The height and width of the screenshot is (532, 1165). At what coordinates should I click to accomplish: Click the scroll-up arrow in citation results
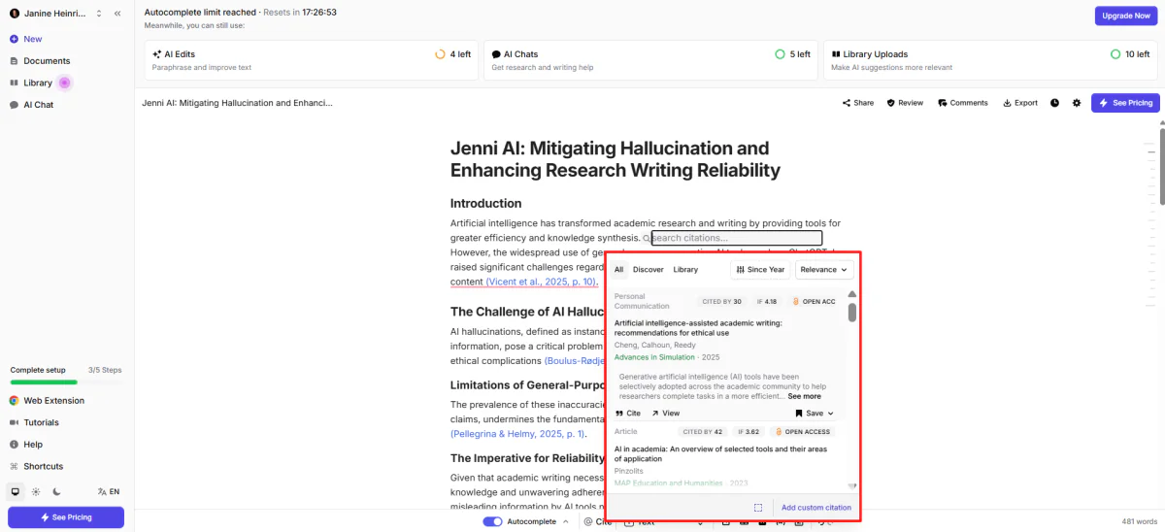[x=852, y=294]
